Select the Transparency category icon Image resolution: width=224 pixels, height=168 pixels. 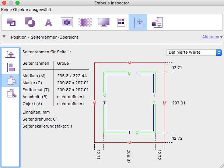(30, 22)
